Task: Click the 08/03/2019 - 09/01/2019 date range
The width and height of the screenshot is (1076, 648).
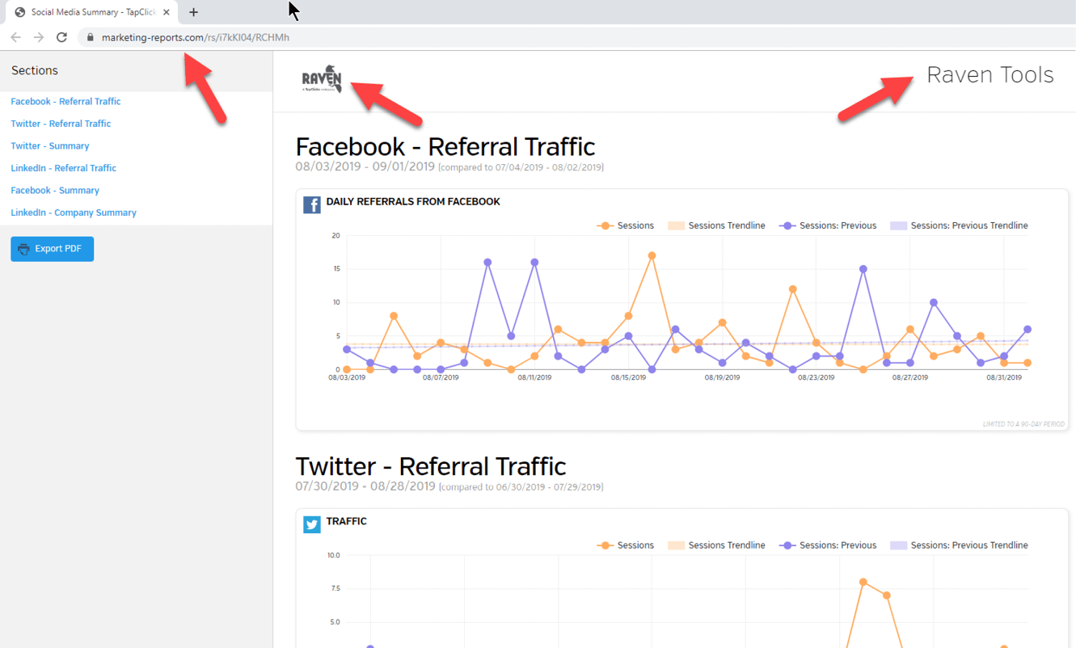Action: 365,166
